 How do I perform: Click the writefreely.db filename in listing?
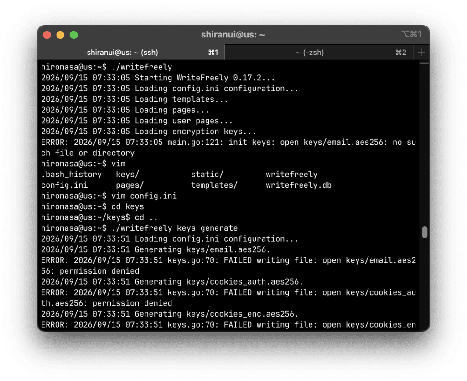pyautogui.click(x=298, y=185)
